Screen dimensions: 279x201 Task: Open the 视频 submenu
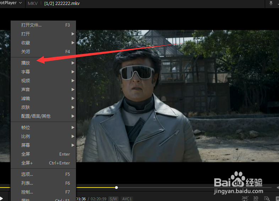pyautogui.click(x=43, y=81)
